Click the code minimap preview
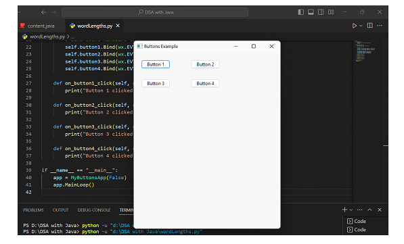This screenshot has height=244, width=404. click(x=365, y=51)
